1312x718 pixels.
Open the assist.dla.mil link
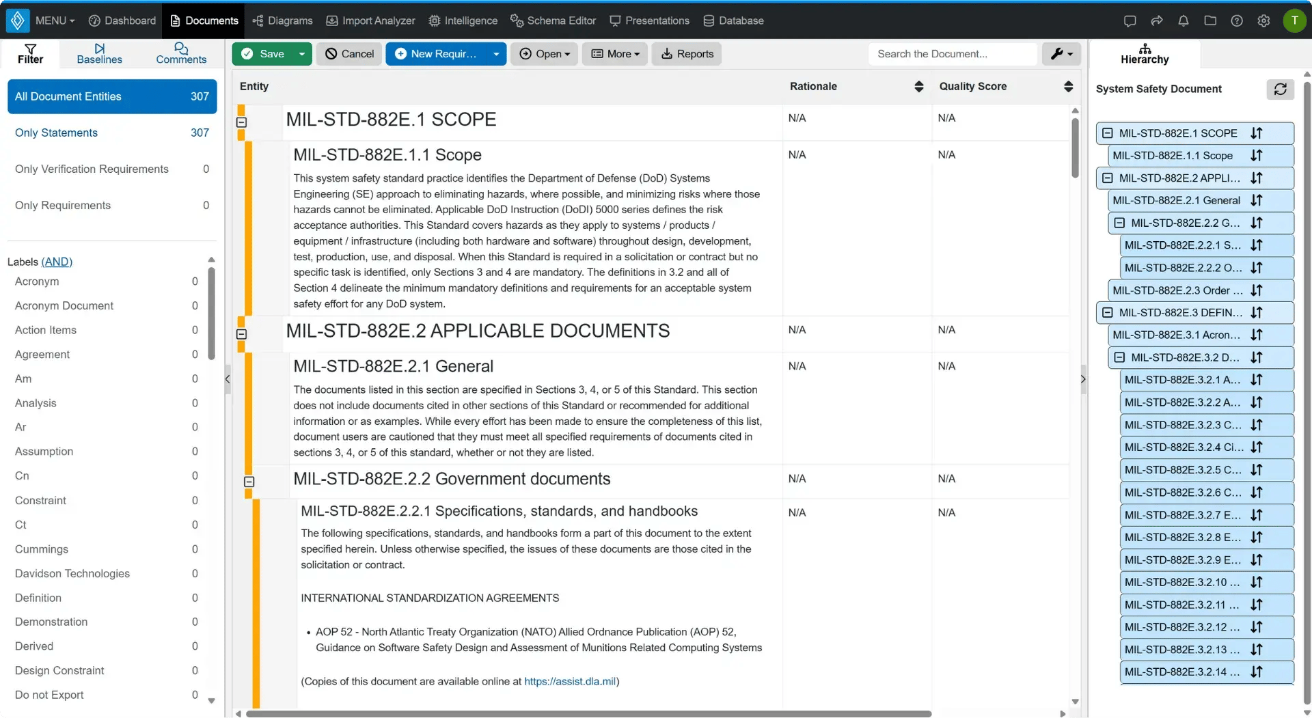pos(570,682)
